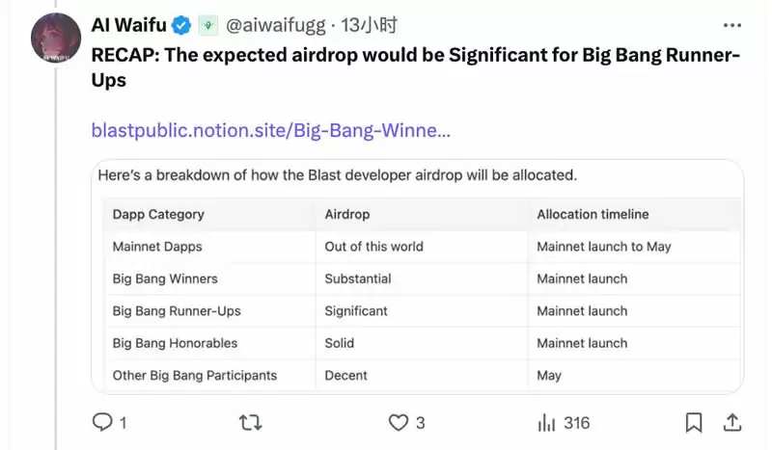Screen dimensions: 772x450
Task: Retweet the post using the repost icon
Action: pos(250,422)
